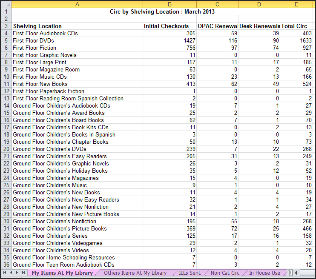316x279 pixels.
Task: Select column E header
Action: click(x=297, y=4)
